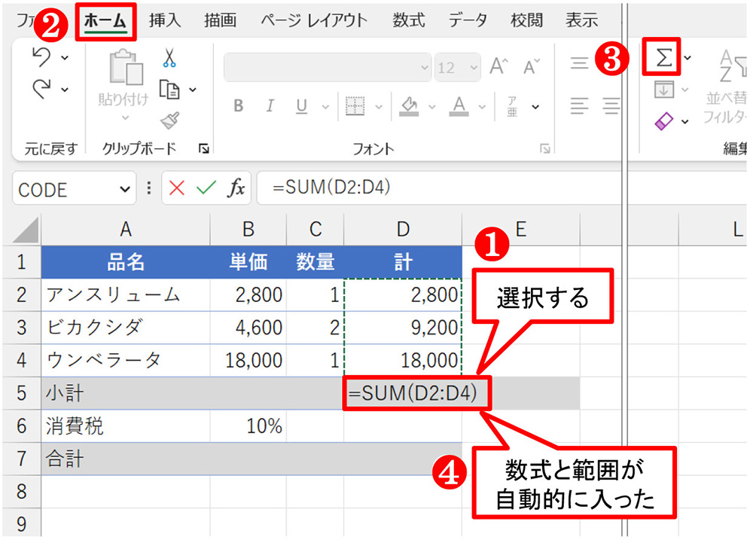Click the Insert Function fx icon
This screenshot has width=753, height=549.
(x=236, y=188)
